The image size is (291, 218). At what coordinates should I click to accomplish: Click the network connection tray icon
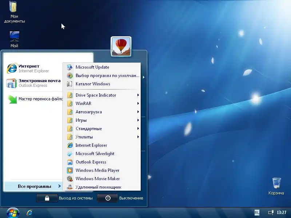pos(271,213)
